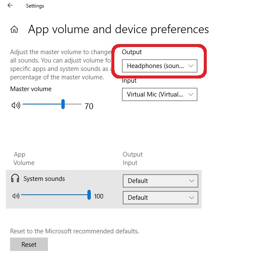Expand System sounds output Default dropdown
This screenshot has width=253, height=256.
(161, 181)
